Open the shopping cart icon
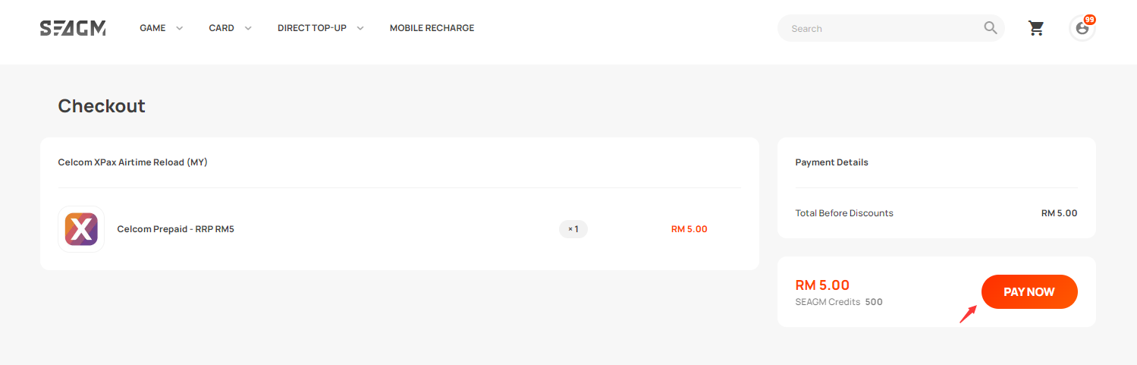Screen dimensions: 1137x365 1036,28
